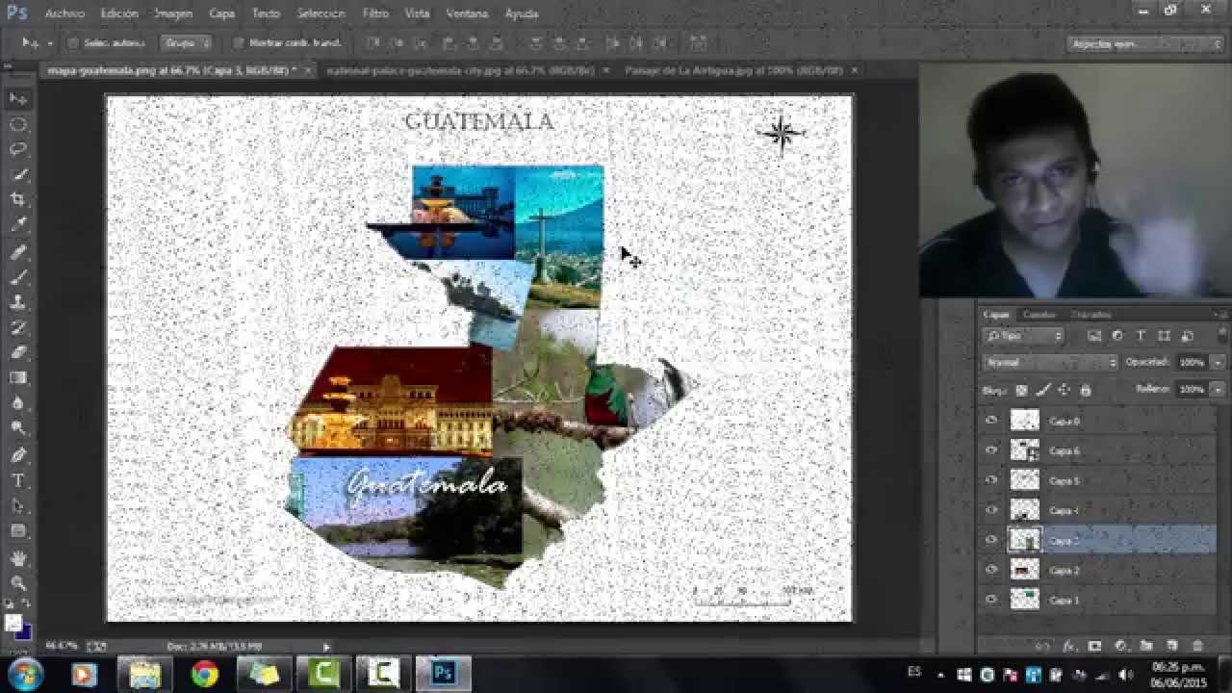Viewport: 1232px width, 693px height.
Task: Enable Mostrar contr. transf. checkbox
Action: [x=239, y=43]
